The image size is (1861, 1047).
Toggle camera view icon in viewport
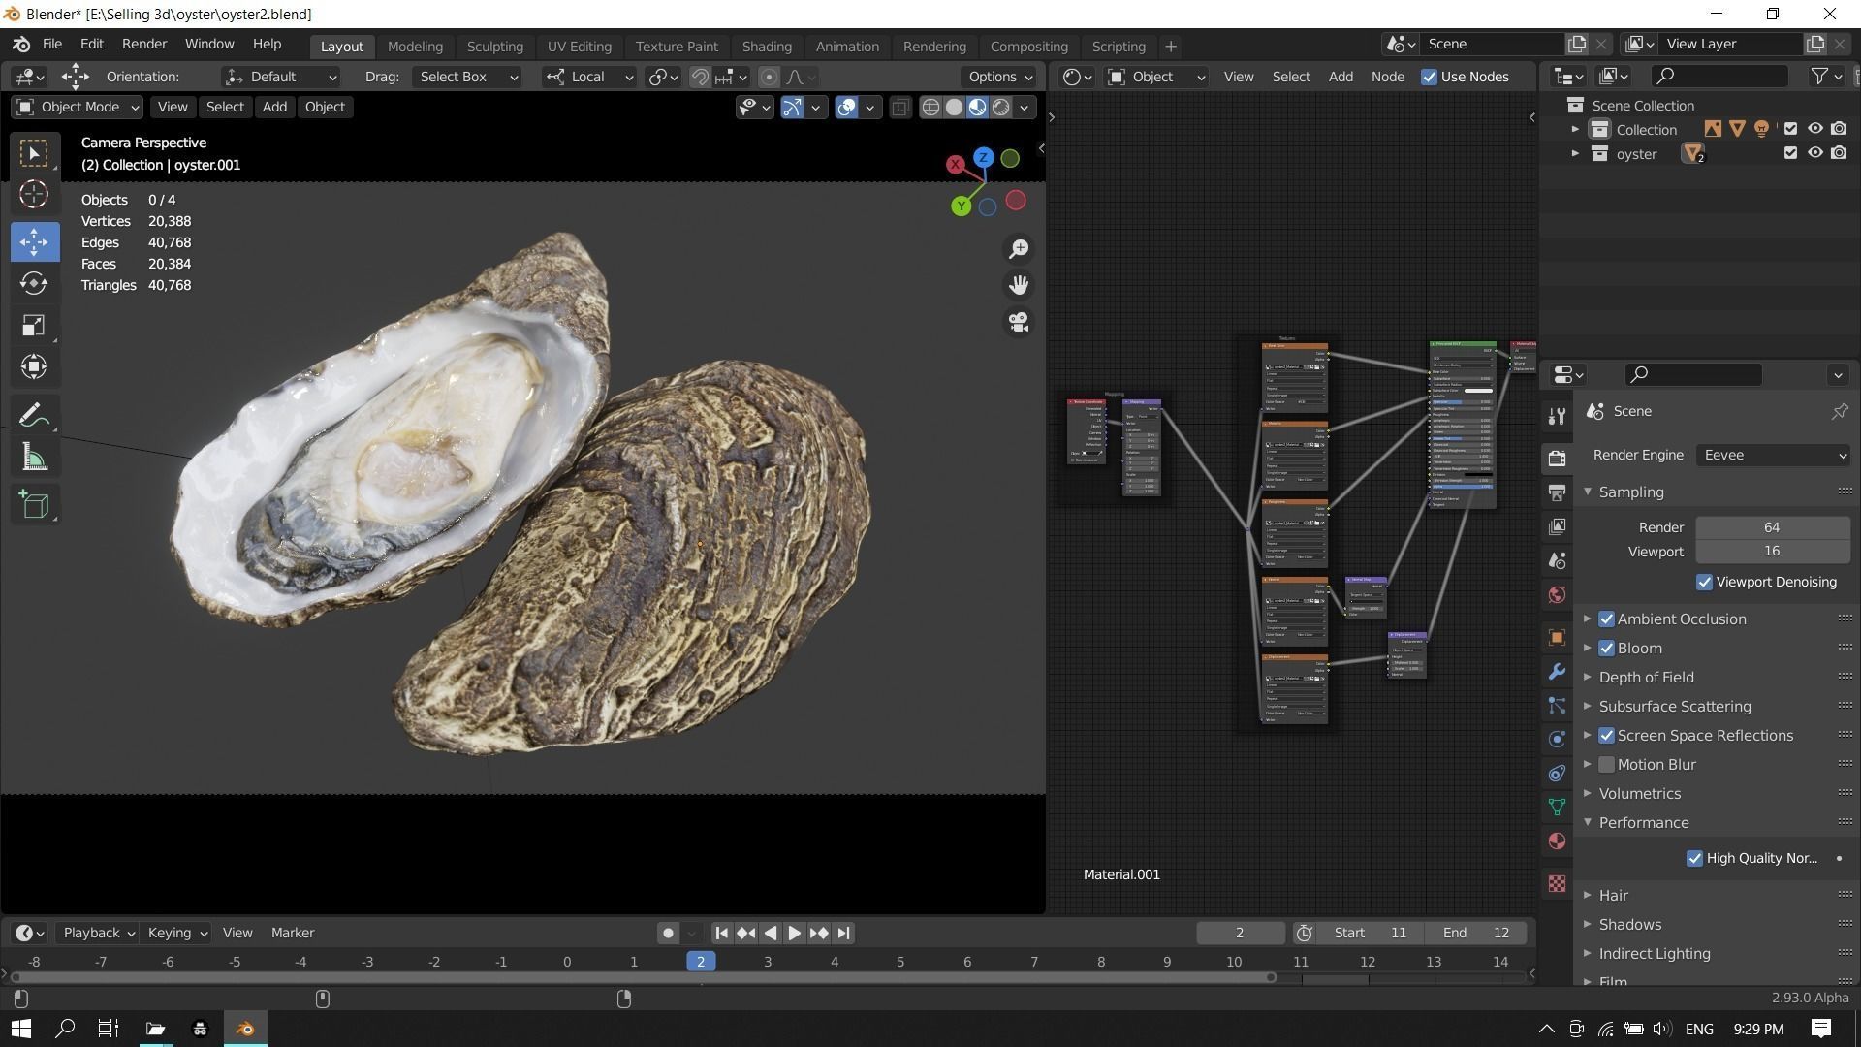point(1019,322)
